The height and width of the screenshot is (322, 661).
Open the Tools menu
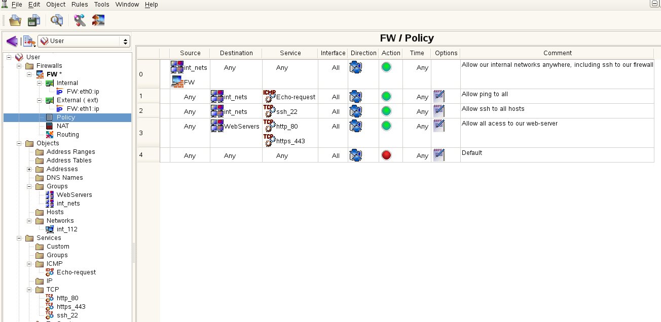(101, 4)
